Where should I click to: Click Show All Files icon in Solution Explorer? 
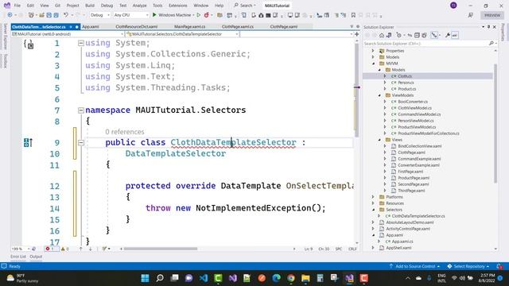[x=424, y=35]
